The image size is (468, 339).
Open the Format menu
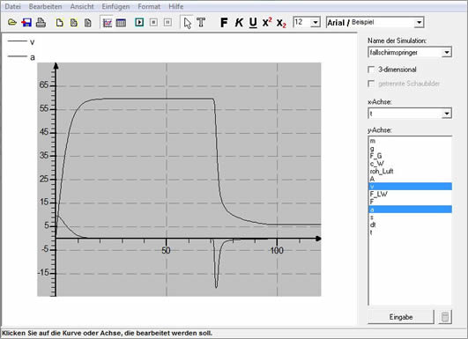point(149,6)
